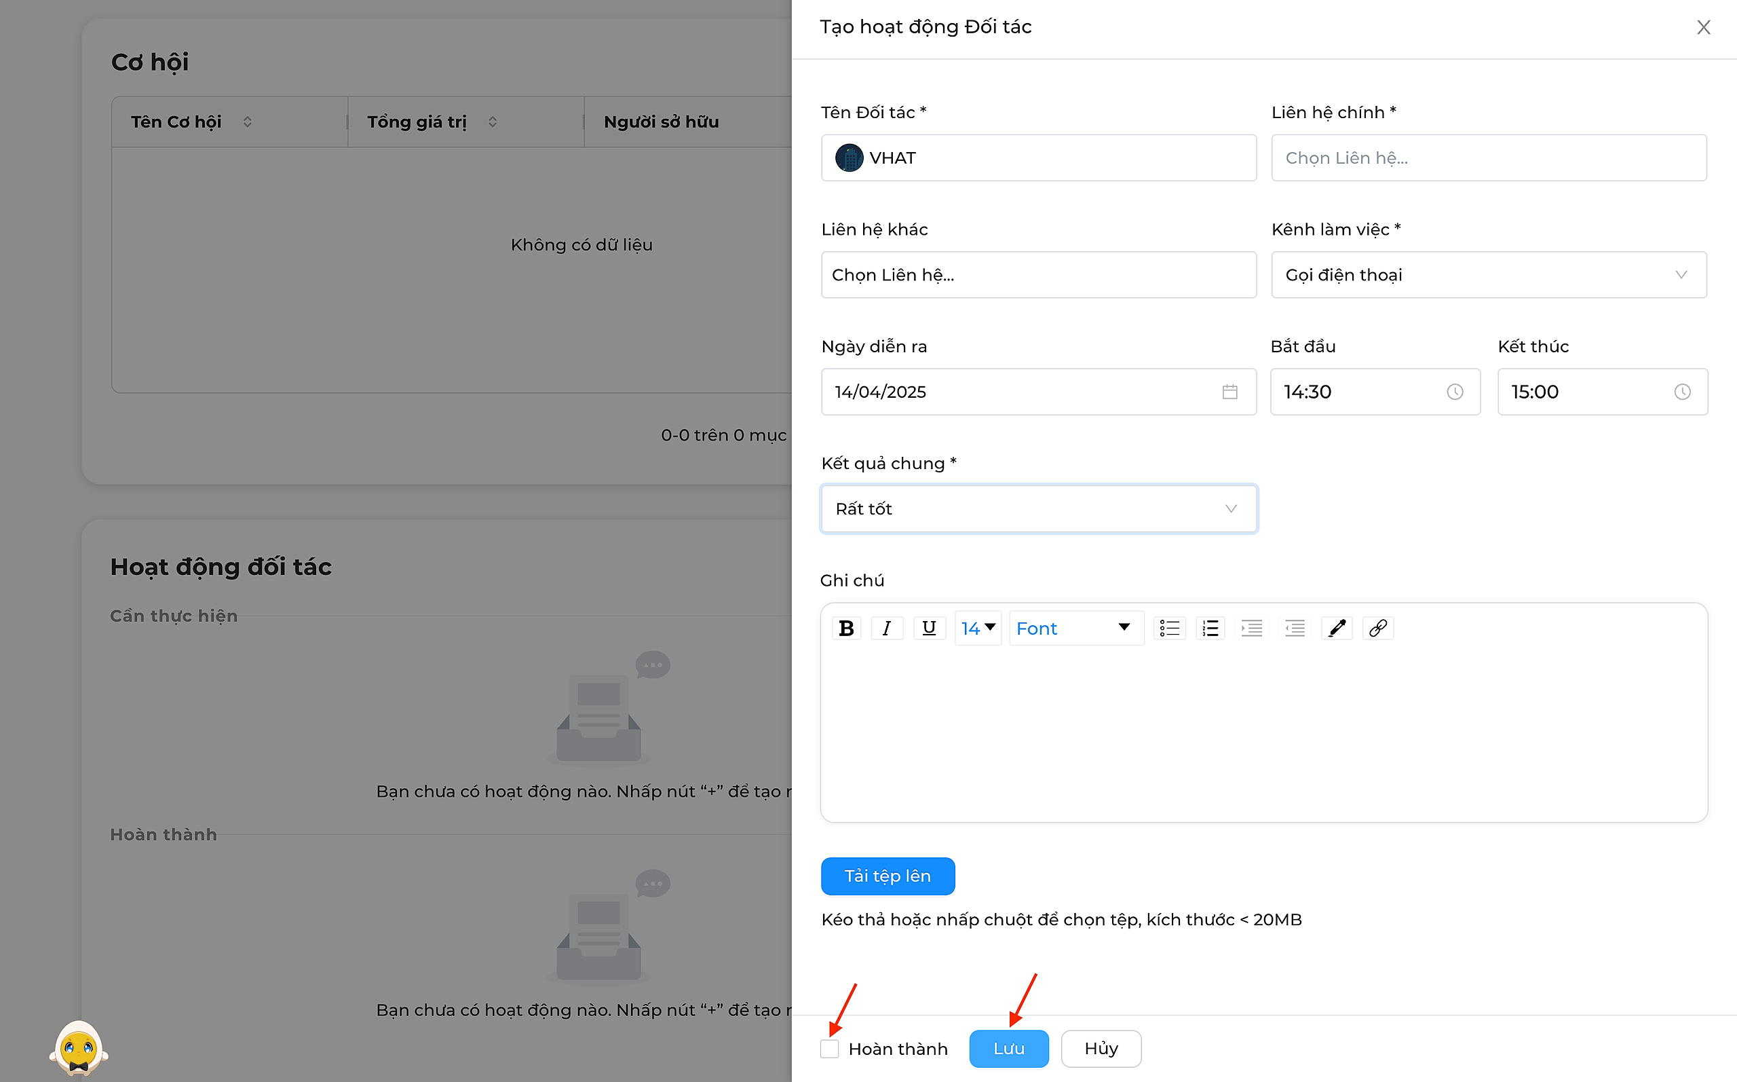This screenshot has width=1737, height=1082.
Task: Check the Hoàn thành checkbox
Action: [830, 1048]
